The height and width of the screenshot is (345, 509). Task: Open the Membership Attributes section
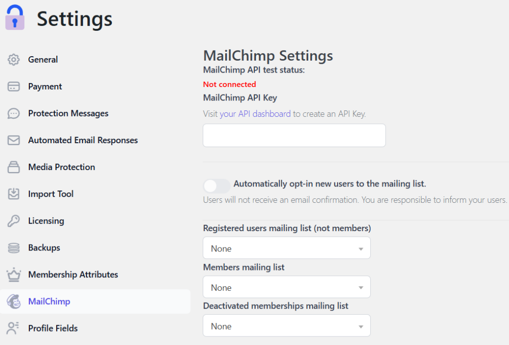[x=73, y=274]
